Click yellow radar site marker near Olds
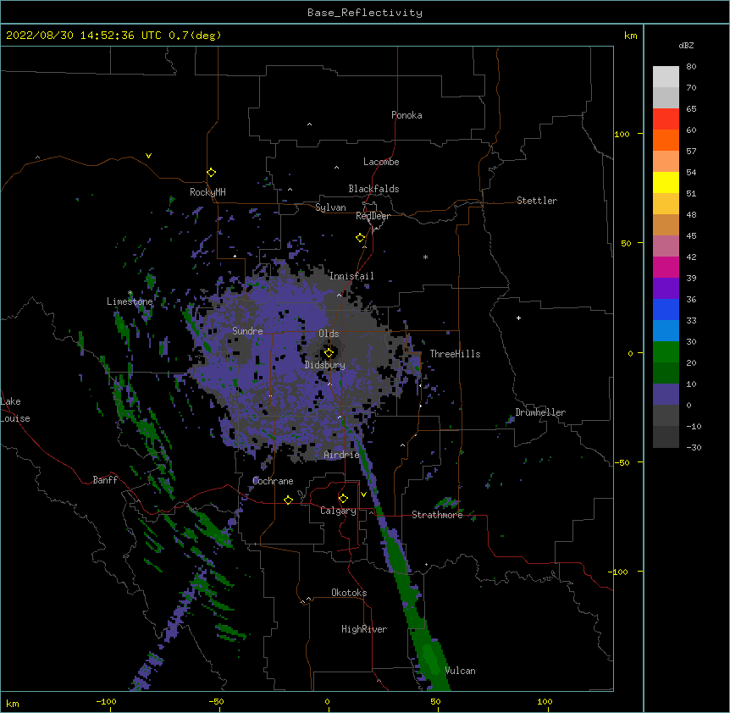The height and width of the screenshot is (713, 730). 329,352
